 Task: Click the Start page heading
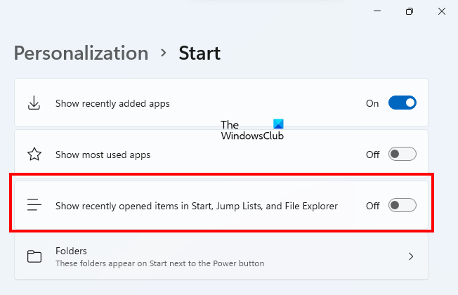pyautogui.click(x=199, y=53)
